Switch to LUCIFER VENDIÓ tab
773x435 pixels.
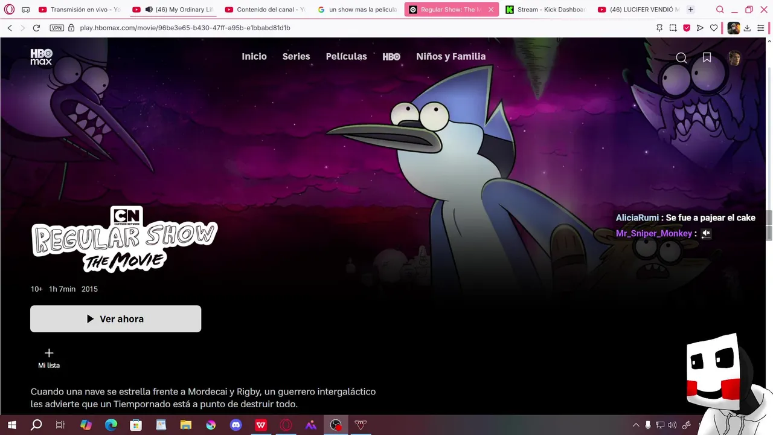click(x=638, y=10)
